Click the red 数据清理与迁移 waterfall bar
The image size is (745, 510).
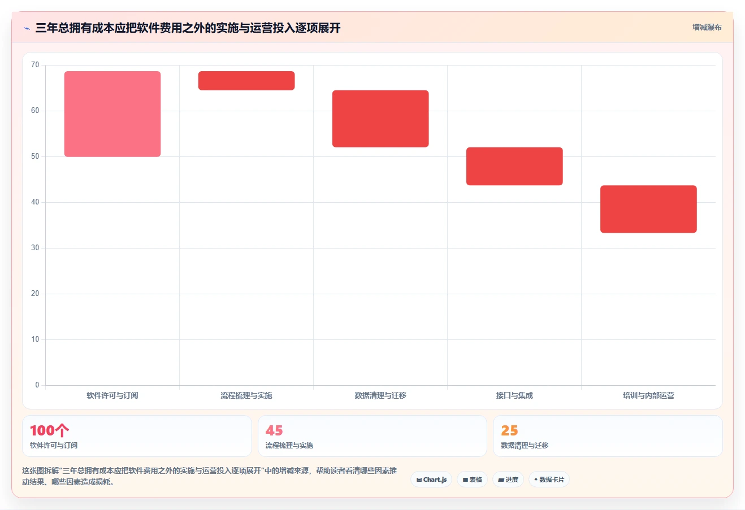[x=380, y=119]
